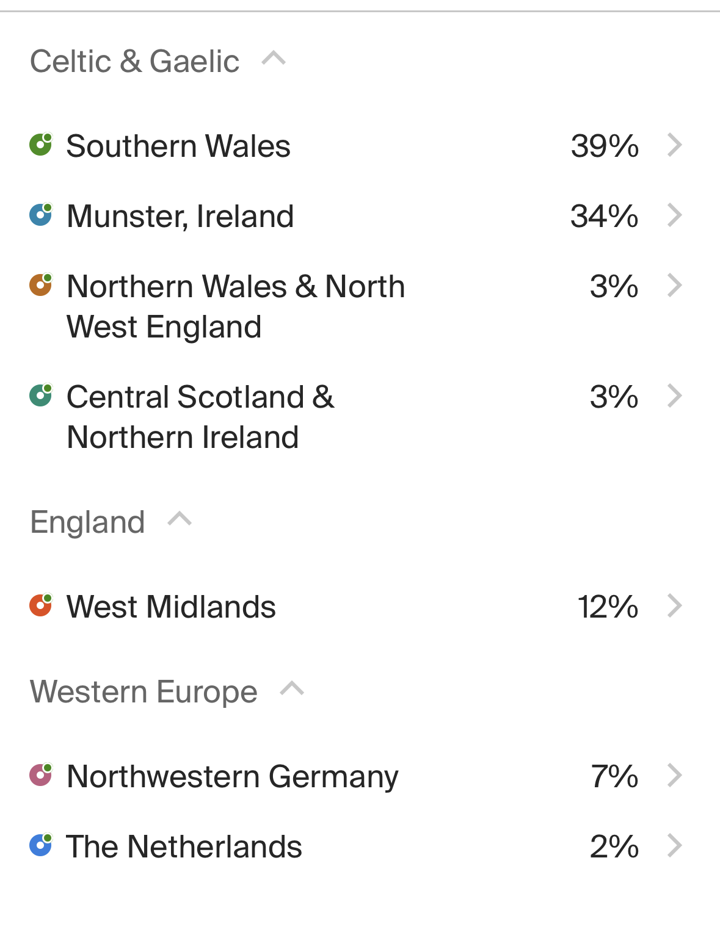The width and height of the screenshot is (720, 927).
Task: Open the Netherlands details arrow
Action: coord(674,846)
